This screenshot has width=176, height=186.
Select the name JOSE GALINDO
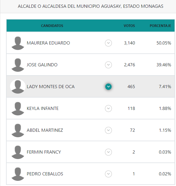[42, 65]
